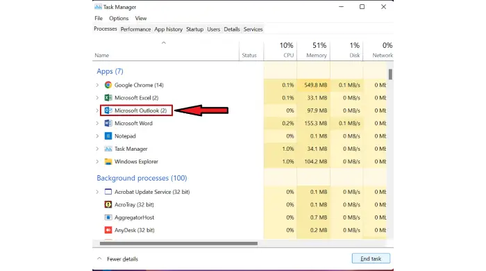Click the End task button
Image resolution: width=486 pixels, height=271 pixels.
[371, 258]
